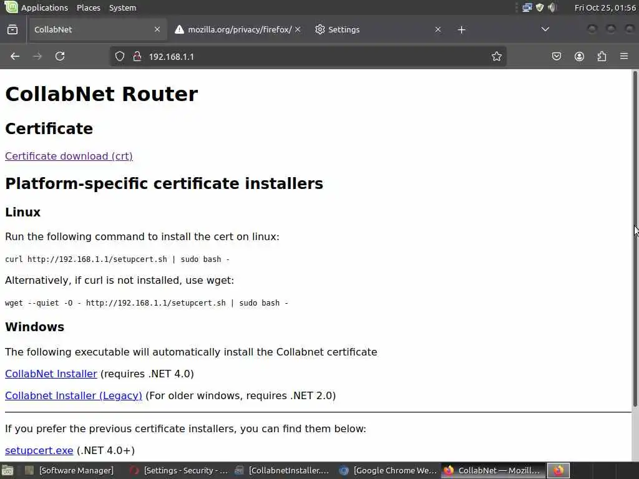639x479 pixels.
Task: Close the Settings tab
Action: [x=437, y=29]
